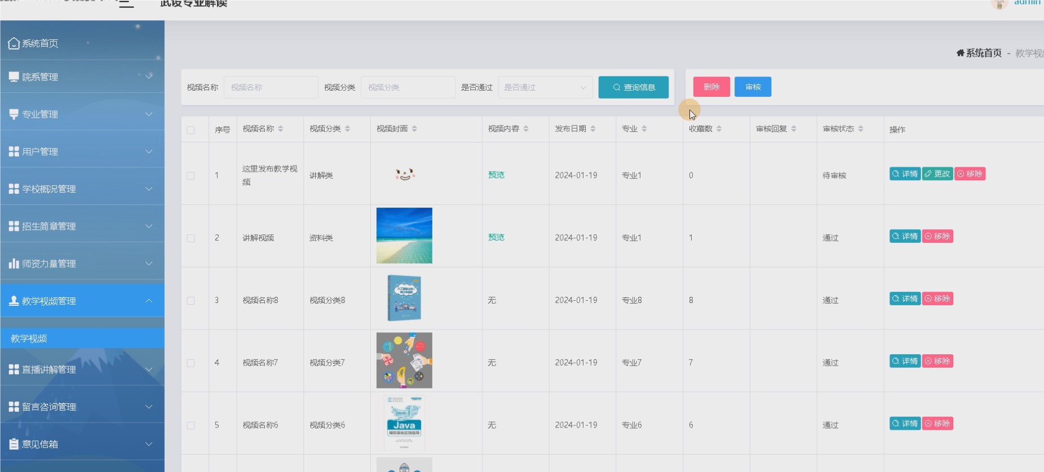Check the checkbox for row 4 视频名称7

[191, 363]
